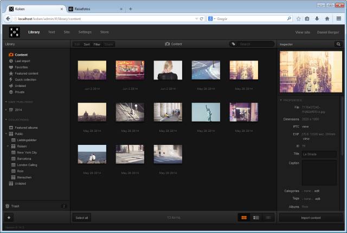The height and width of the screenshot is (233, 347).
Task: Expand the 2014 date entry
Action: [6, 110]
